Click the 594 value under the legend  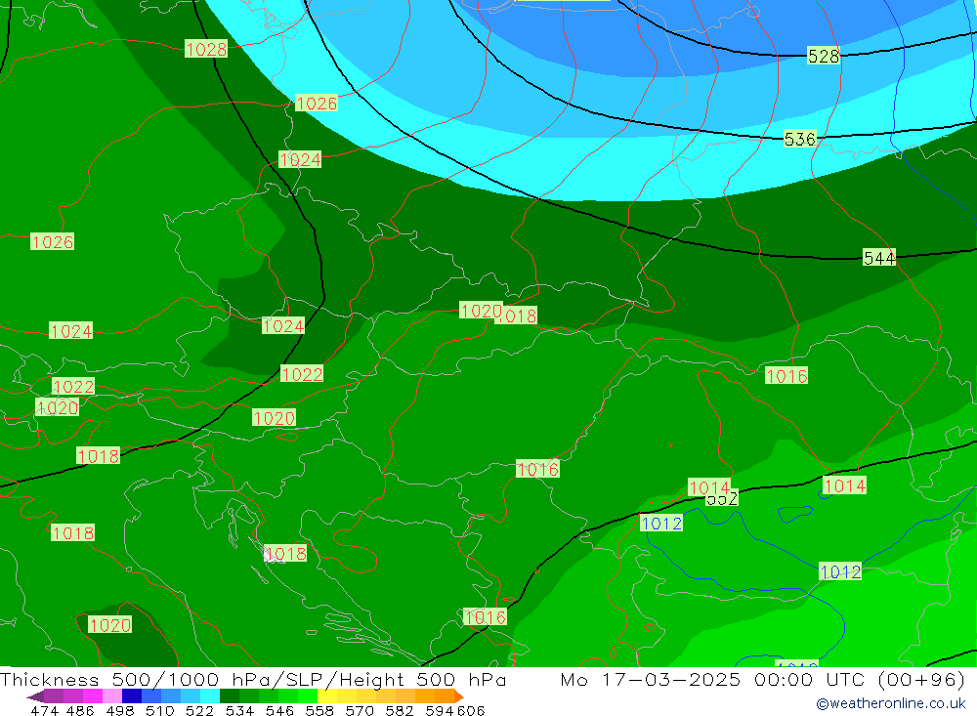(440, 710)
